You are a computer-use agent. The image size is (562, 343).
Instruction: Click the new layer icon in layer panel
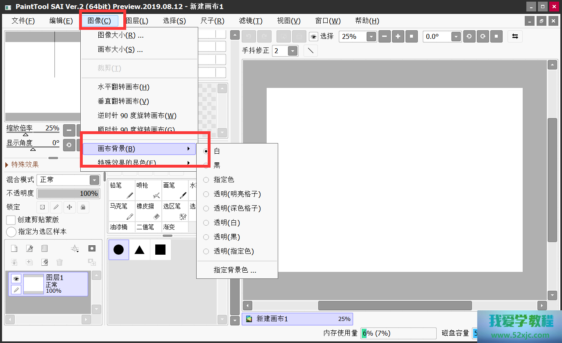tap(14, 249)
